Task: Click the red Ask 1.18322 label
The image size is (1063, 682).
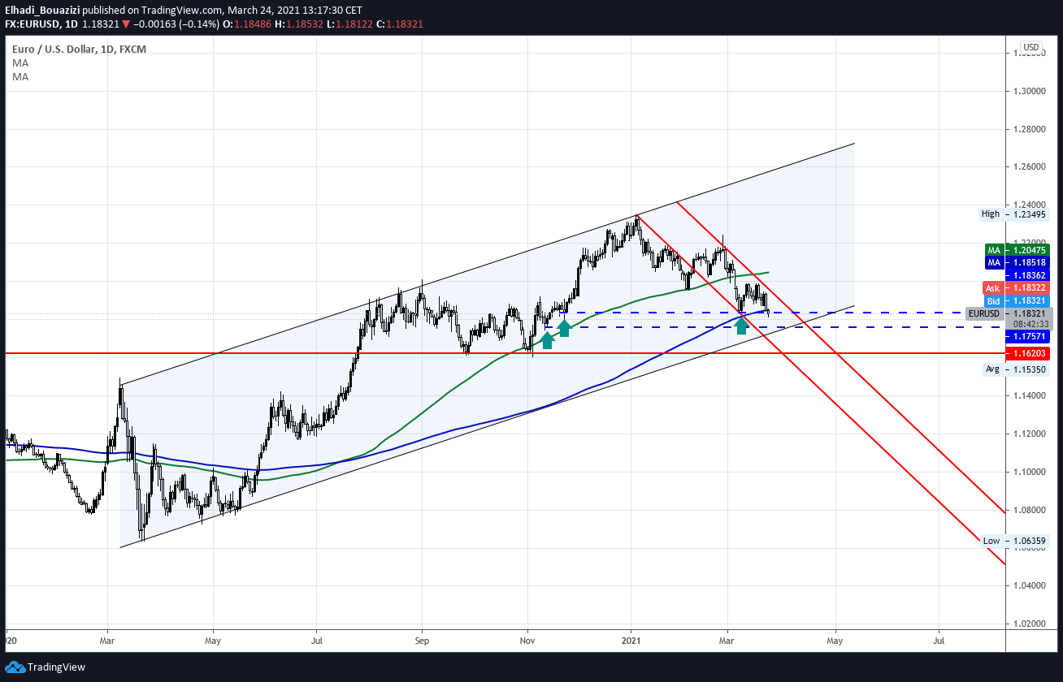Action: coord(1017,287)
